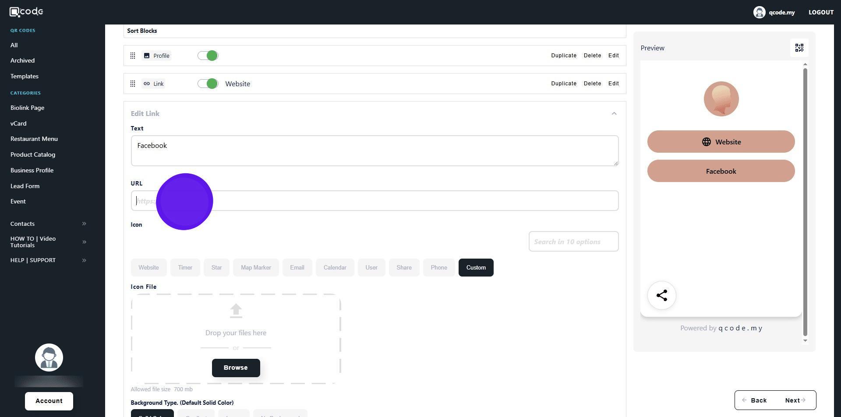This screenshot has height=417, width=841.
Task: Open the Business Profile category
Action: [32, 170]
